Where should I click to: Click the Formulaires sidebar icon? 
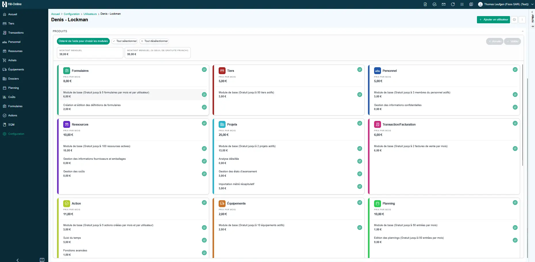coord(5,106)
